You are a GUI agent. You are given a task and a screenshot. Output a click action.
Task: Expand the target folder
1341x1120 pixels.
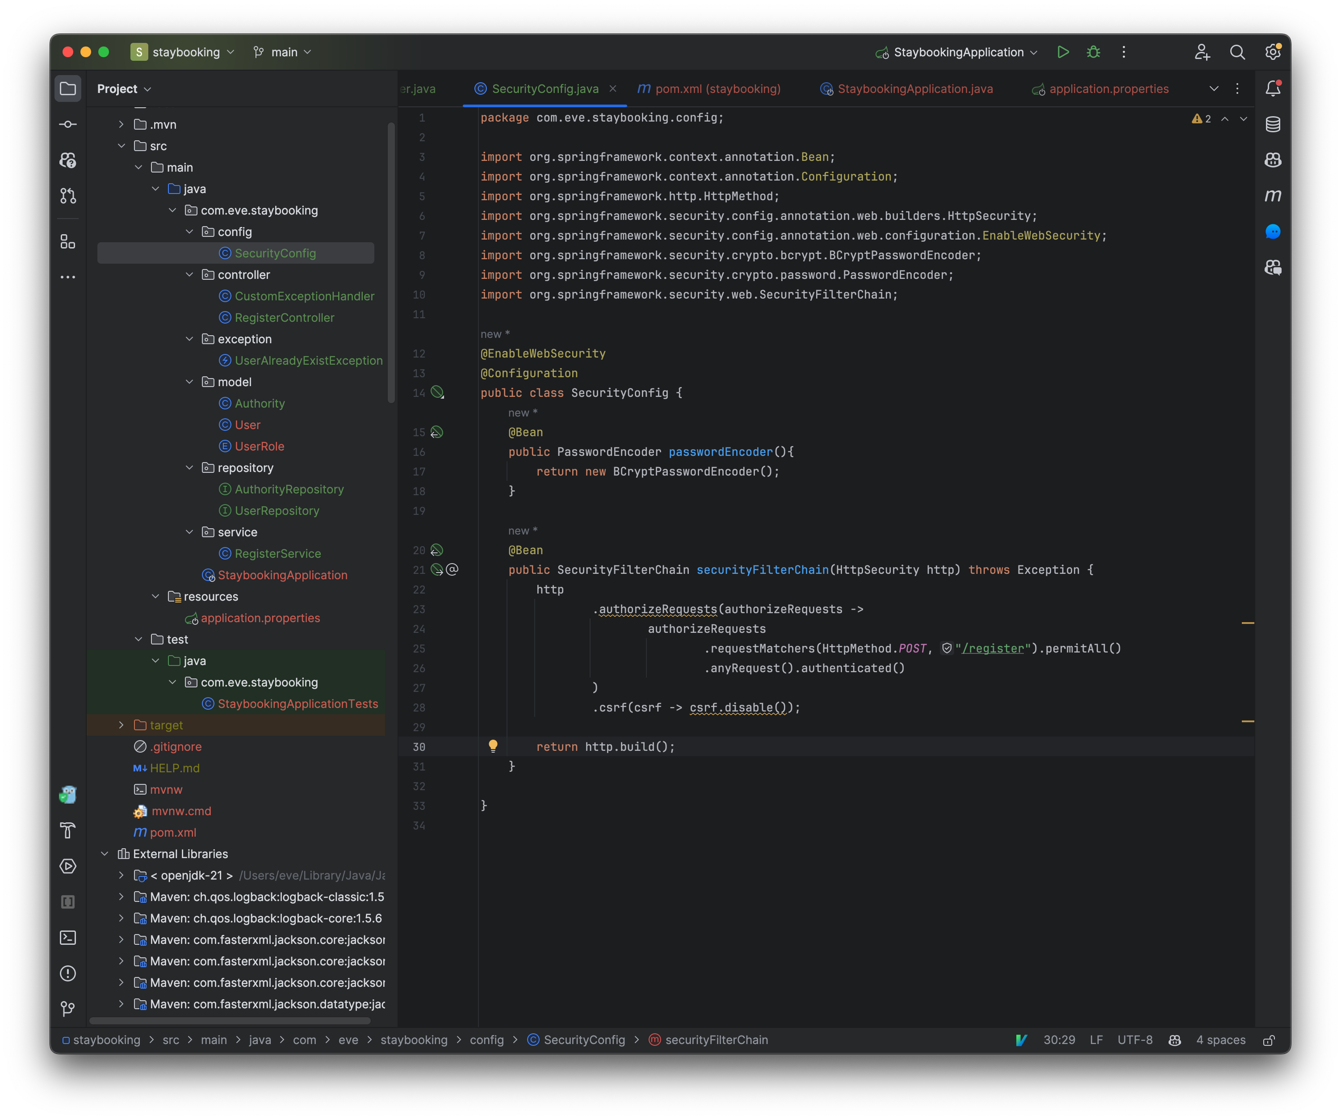(122, 724)
